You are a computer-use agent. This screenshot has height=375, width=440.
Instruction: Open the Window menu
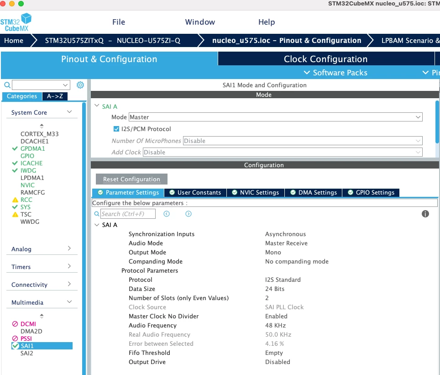coord(200,22)
